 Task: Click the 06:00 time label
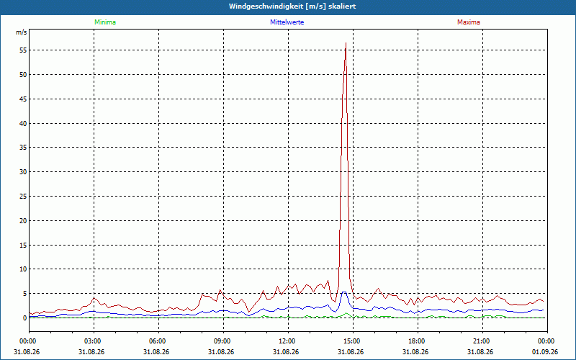(158, 341)
